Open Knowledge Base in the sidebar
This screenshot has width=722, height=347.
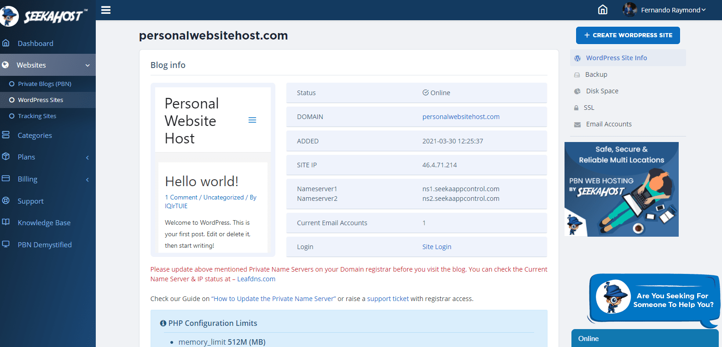44,222
